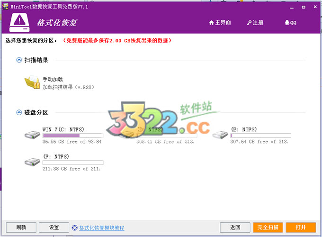Select the WIN 7 (C: NTFS) label

(63, 129)
